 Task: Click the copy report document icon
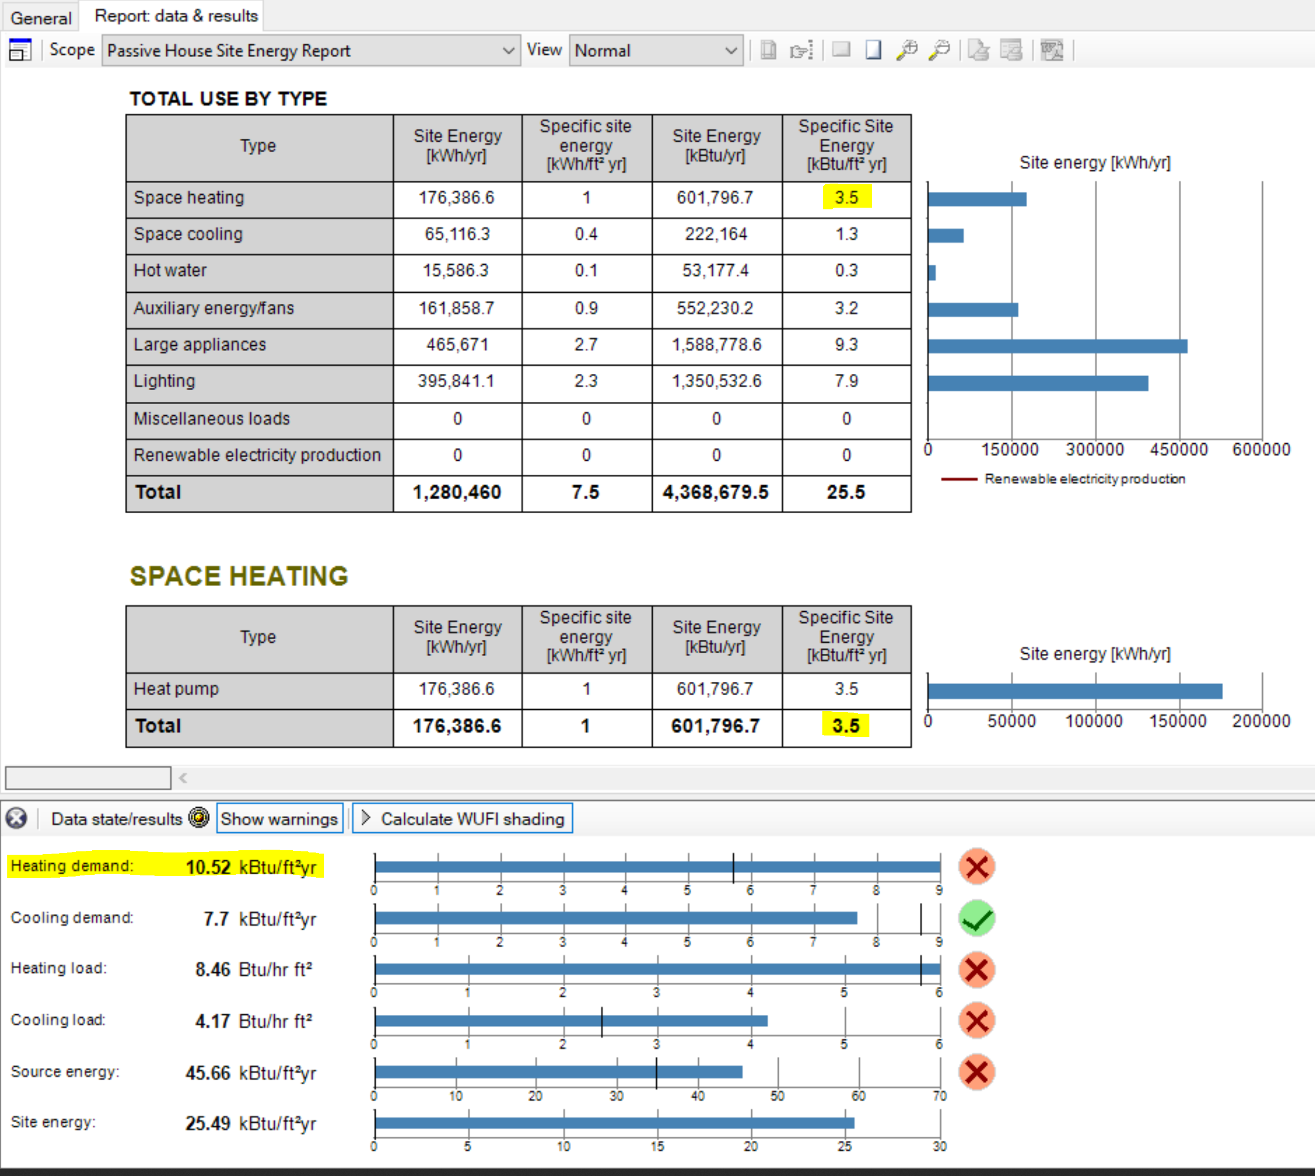tap(768, 50)
